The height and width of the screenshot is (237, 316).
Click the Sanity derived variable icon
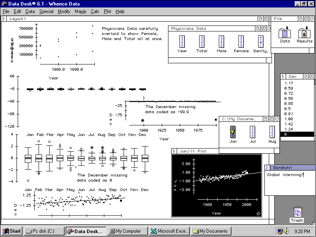[x=261, y=42]
